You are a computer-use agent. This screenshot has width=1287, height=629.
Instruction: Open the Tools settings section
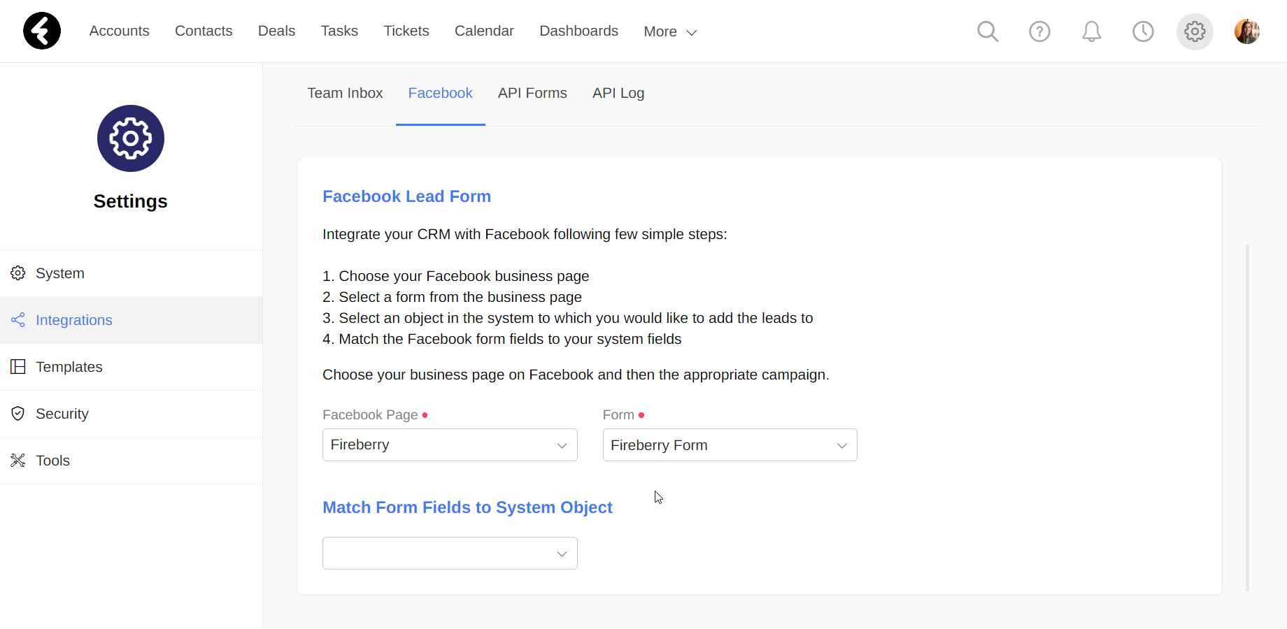point(131,461)
